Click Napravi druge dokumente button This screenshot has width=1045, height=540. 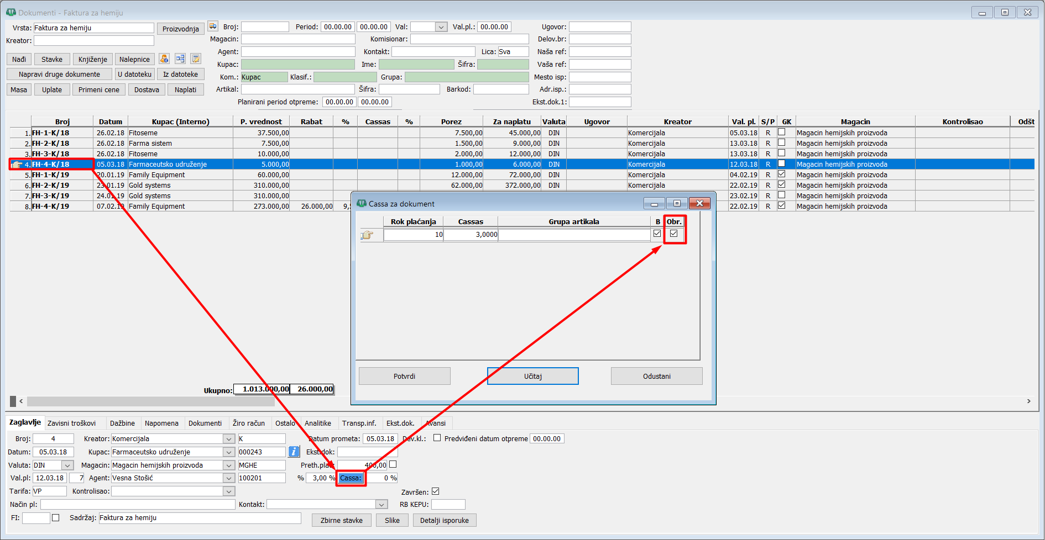pyautogui.click(x=60, y=74)
